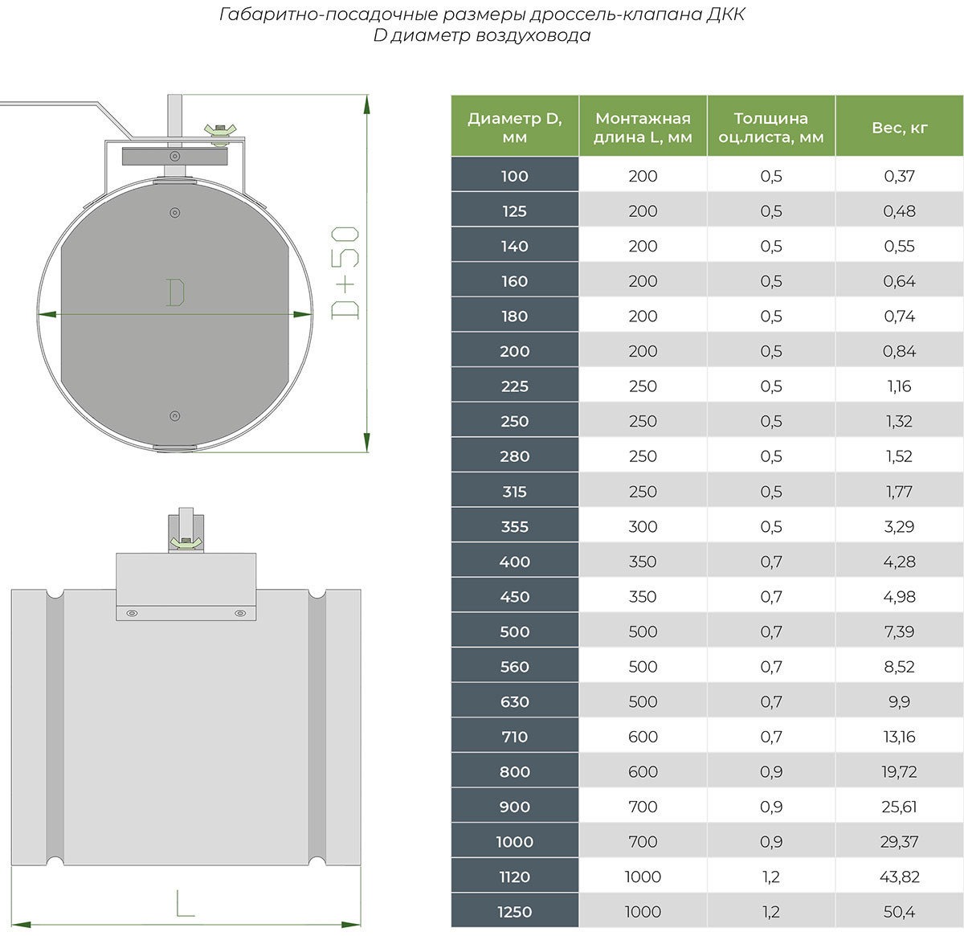Click the title text 'Габаритно-посадочные размеры дроссель-клапана ДКК'

click(x=482, y=14)
